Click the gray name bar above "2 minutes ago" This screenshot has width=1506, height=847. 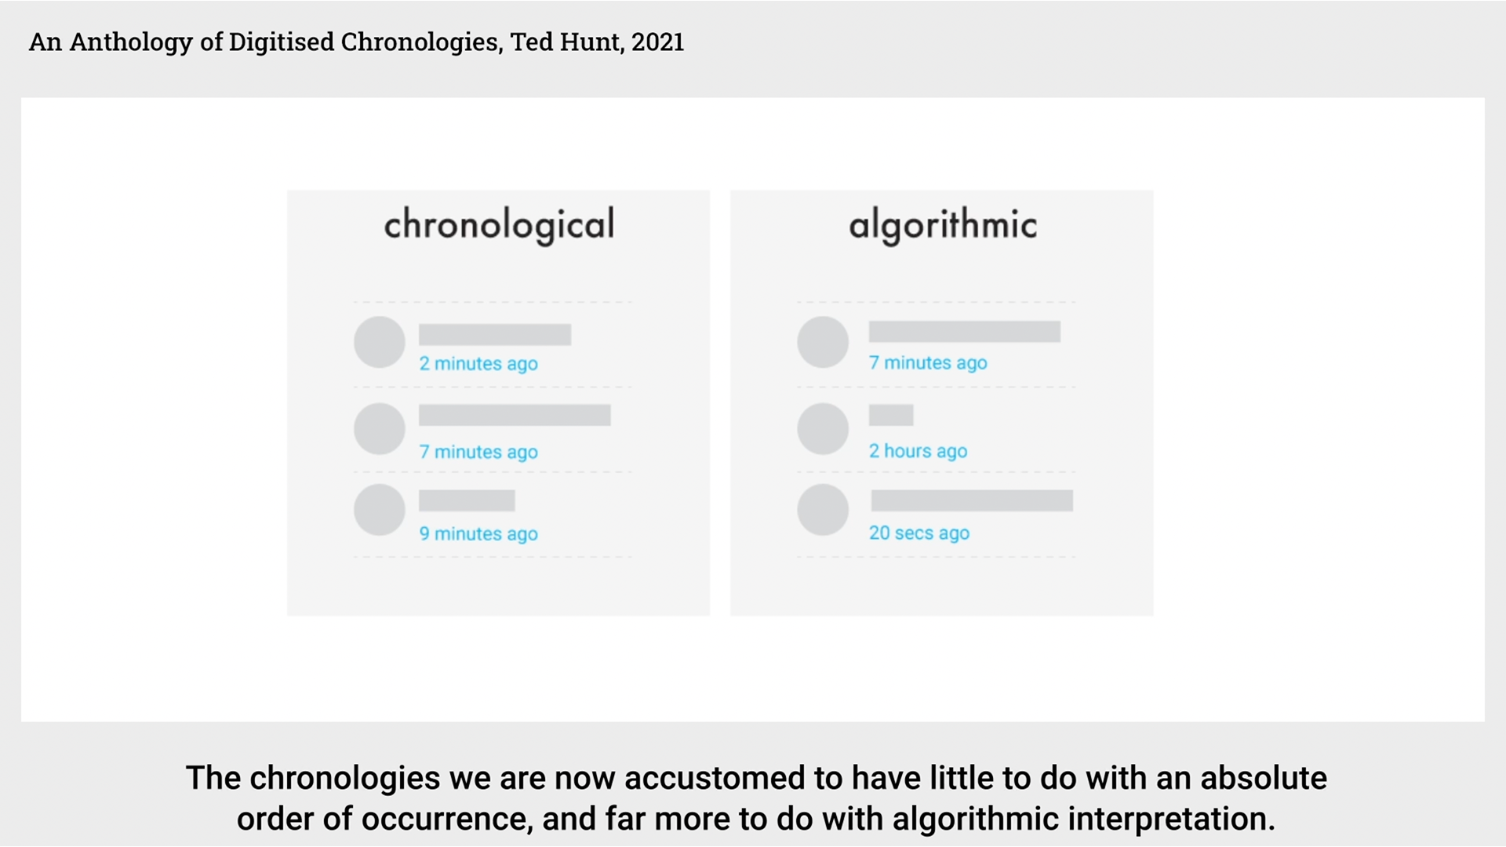(495, 335)
